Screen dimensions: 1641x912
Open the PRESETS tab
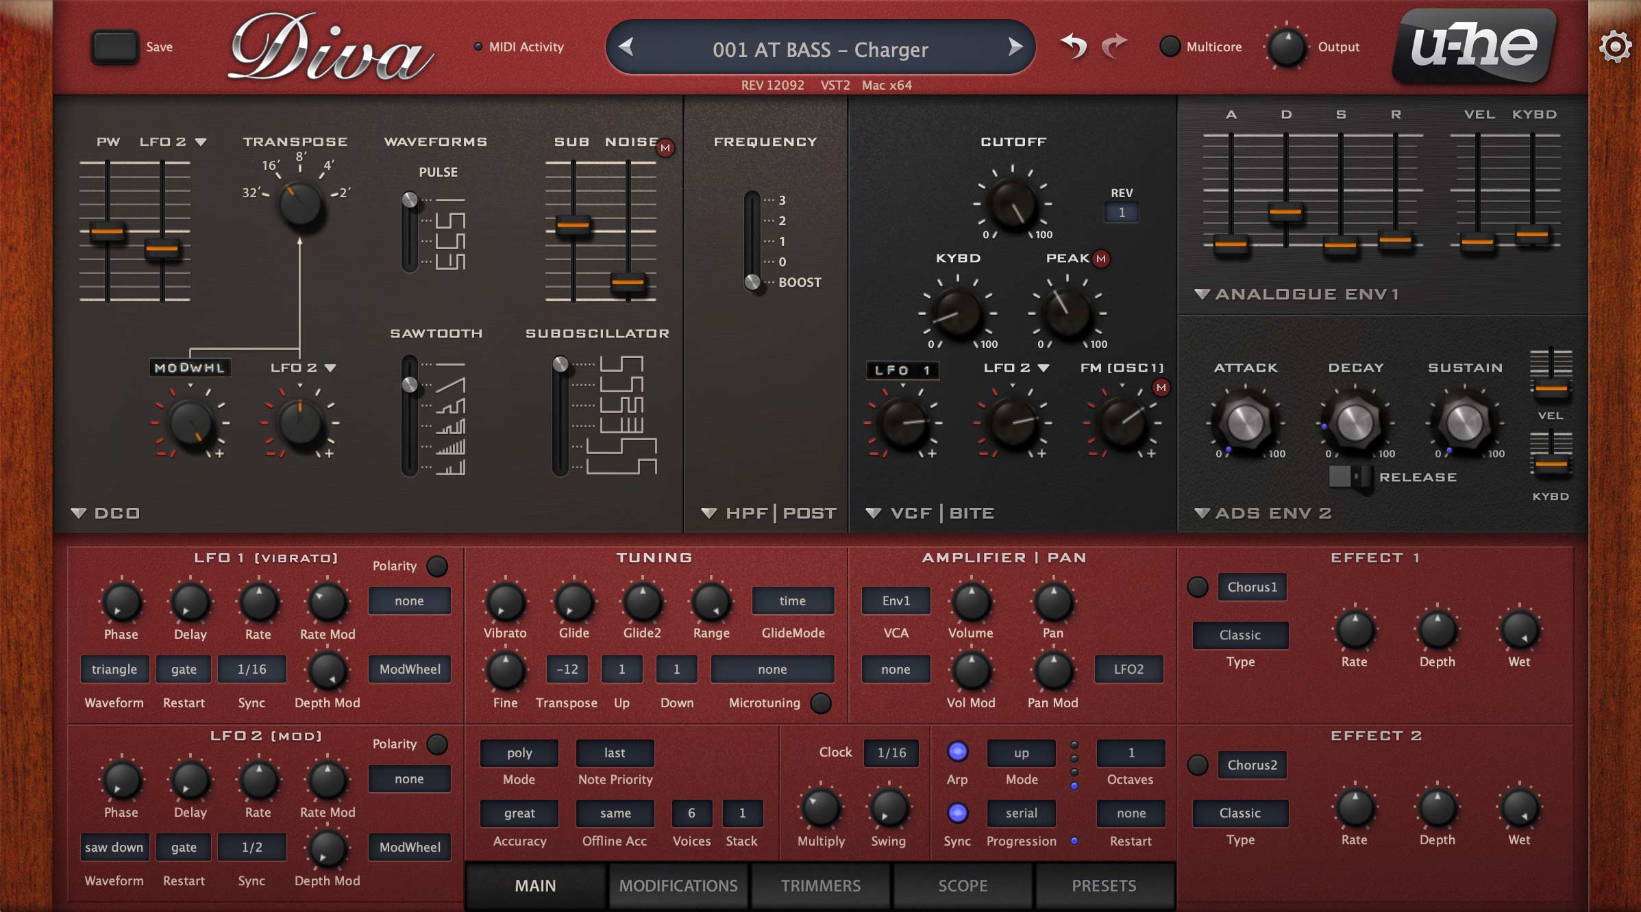(x=1103, y=885)
